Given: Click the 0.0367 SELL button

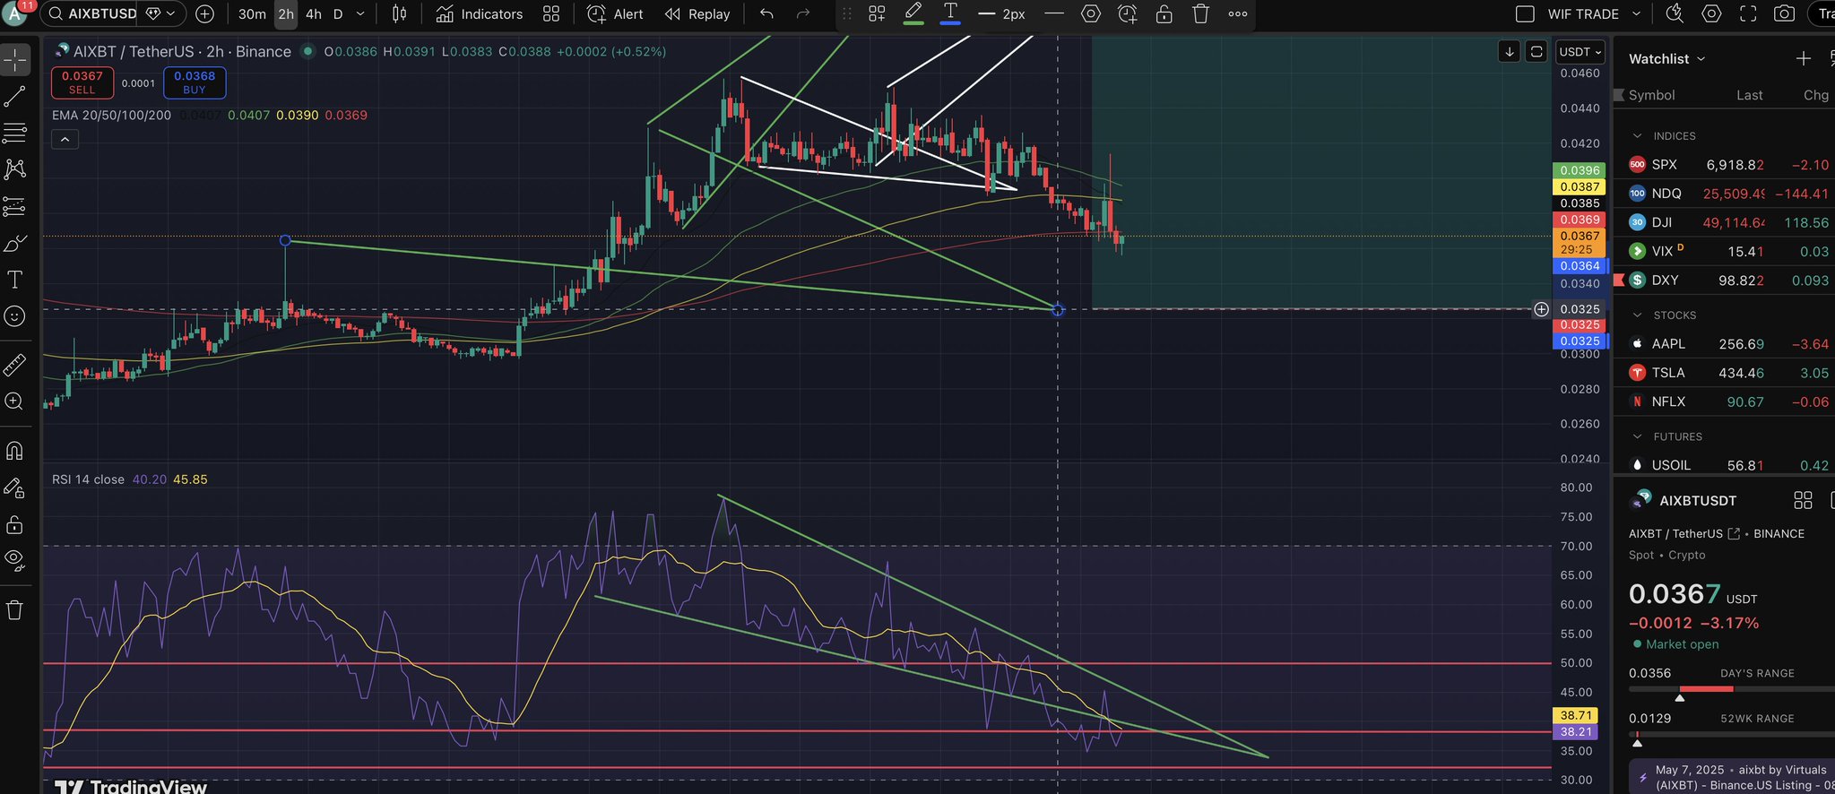Looking at the screenshot, I should coord(82,82).
